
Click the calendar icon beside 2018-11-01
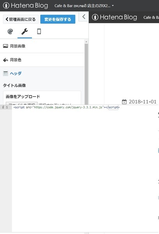(x=124, y=102)
